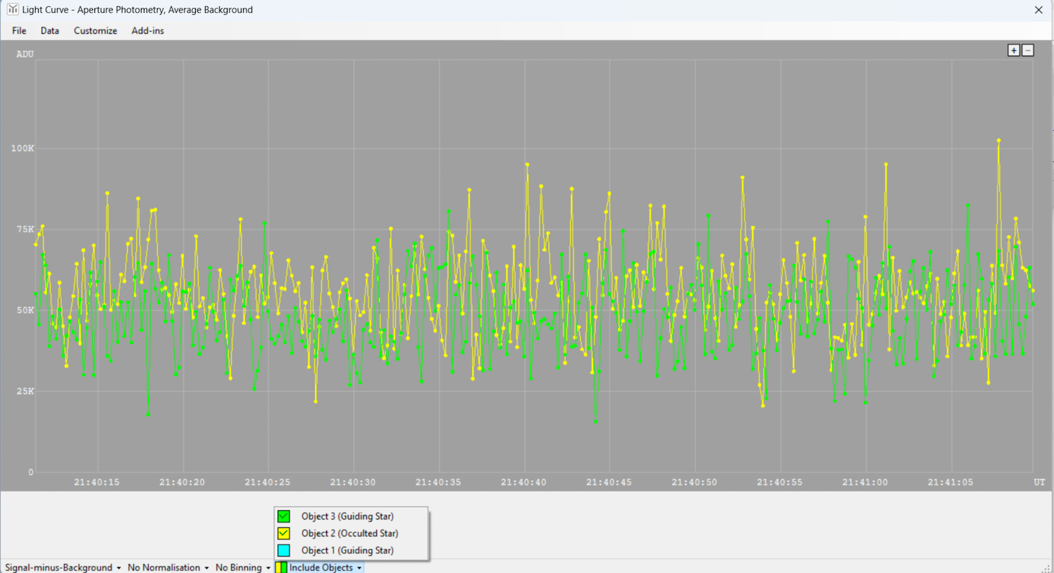Click the yellow-green icon beside Include Objects
Viewport: 1054px width, 573px height.
281,567
